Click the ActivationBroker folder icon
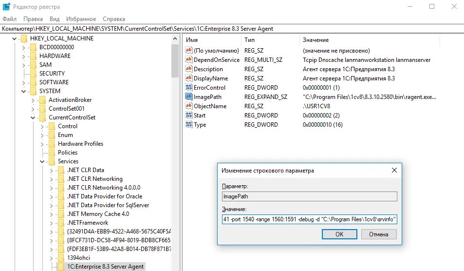The image size is (464, 271). (x=43, y=100)
